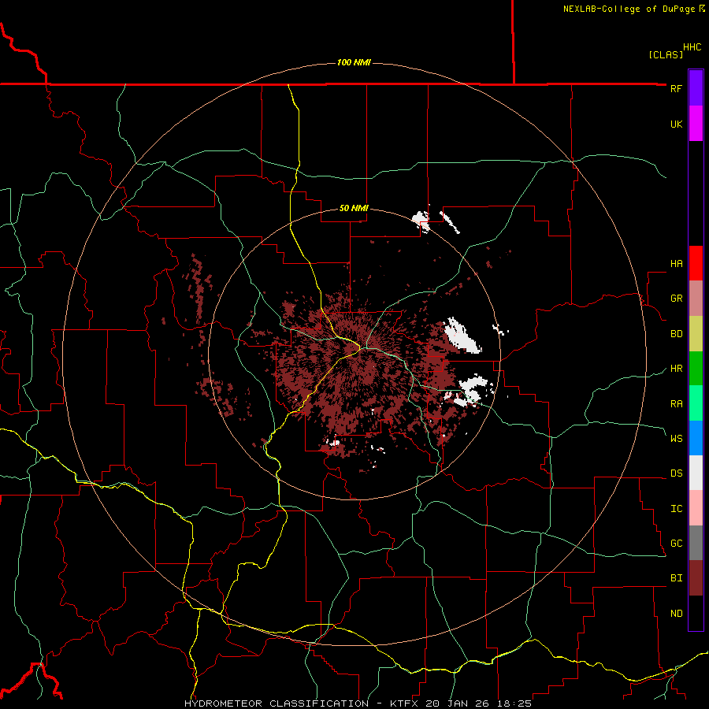The height and width of the screenshot is (709, 709).
Task: Click the 'RF' legend label
Action: 676,88
